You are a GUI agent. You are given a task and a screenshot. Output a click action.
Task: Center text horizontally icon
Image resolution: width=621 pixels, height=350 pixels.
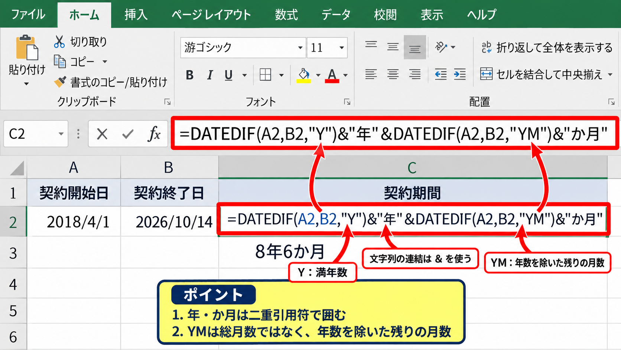(x=393, y=74)
